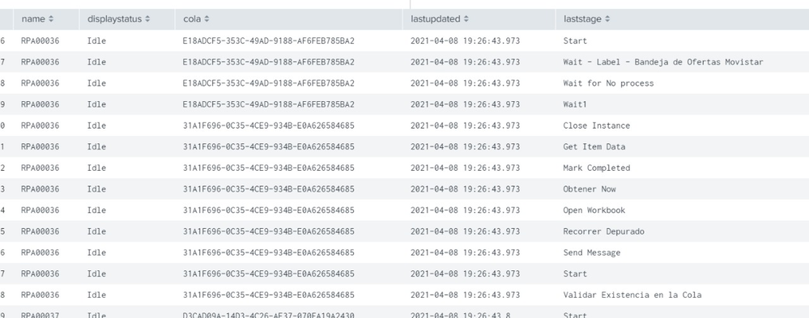Select the displaystatus column header
The width and height of the screenshot is (809, 318).
[x=127, y=19]
